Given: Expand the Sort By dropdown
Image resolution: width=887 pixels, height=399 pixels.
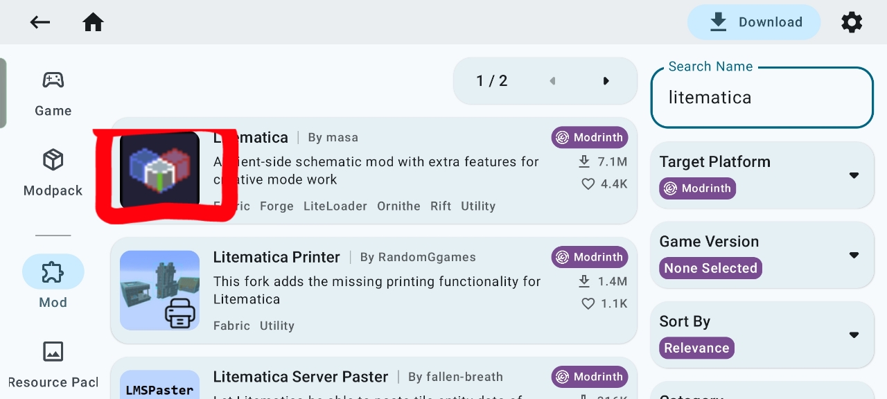Looking at the screenshot, I should point(854,335).
